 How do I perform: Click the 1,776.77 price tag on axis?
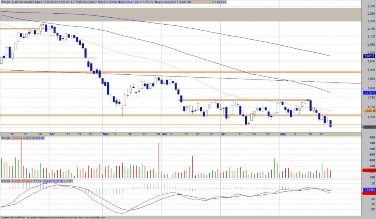(369, 93)
